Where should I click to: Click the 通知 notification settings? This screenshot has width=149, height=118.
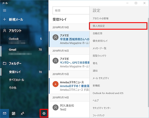118,71
